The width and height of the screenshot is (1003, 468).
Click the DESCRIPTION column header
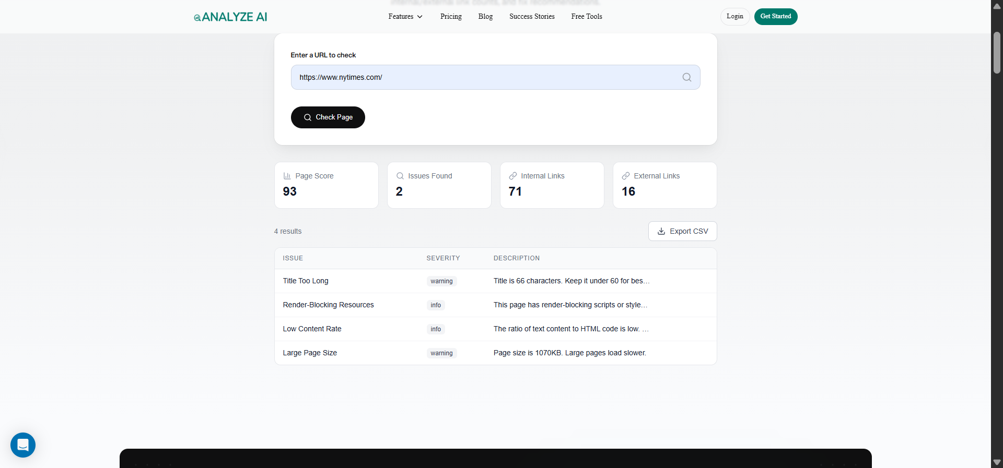(517, 258)
